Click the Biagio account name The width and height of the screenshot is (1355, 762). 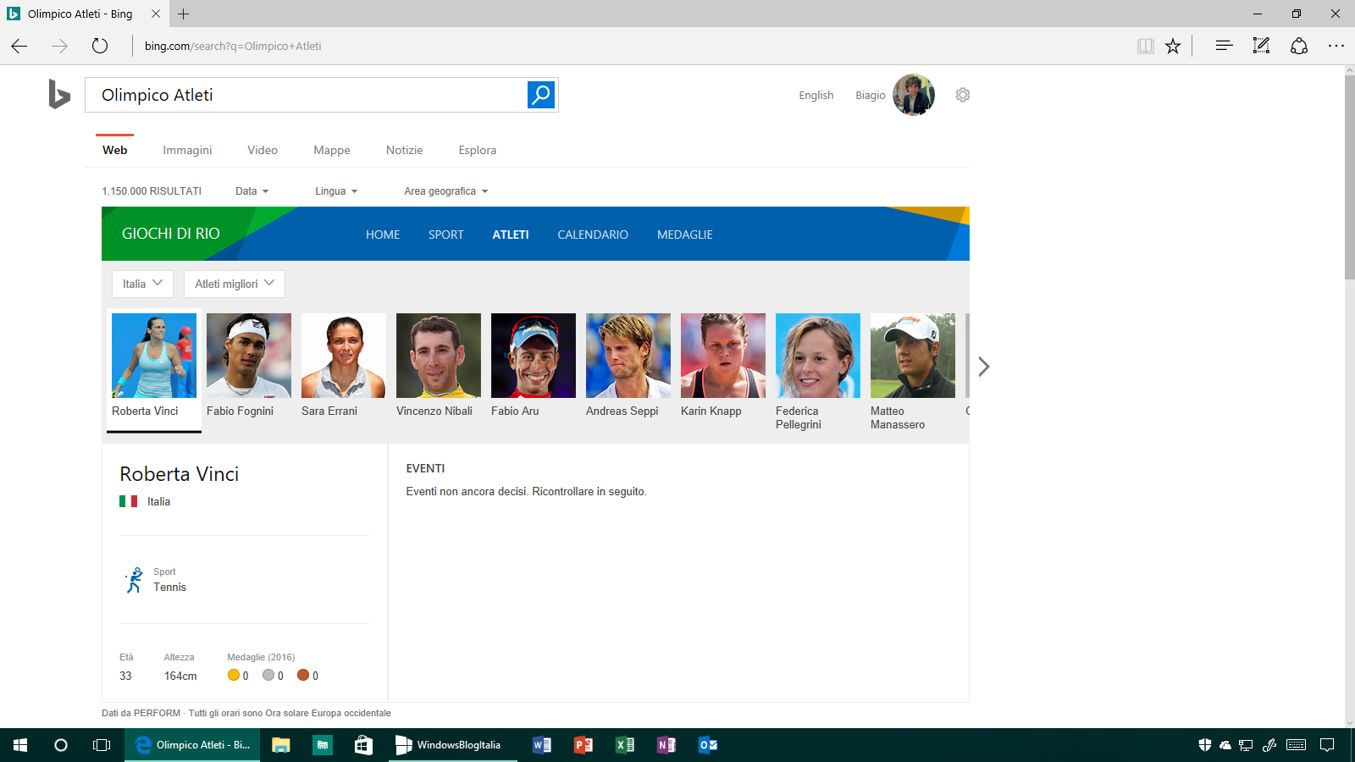[871, 96]
